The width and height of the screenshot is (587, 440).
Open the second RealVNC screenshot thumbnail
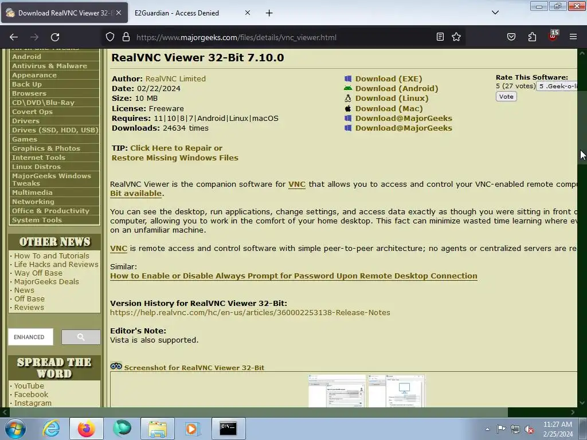[x=397, y=391]
